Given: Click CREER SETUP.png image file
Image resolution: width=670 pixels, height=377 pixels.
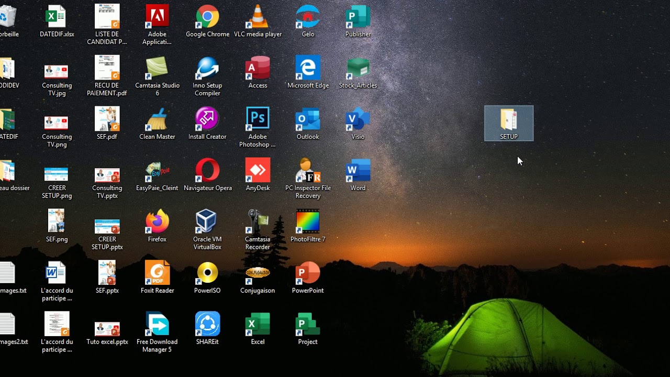Looking at the screenshot, I should (x=57, y=174).
